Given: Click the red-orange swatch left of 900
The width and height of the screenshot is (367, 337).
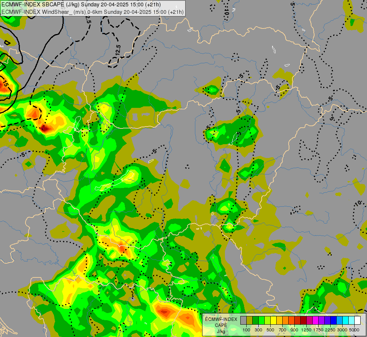Looking at the screenshot, I should pyautogui.click(x=291, y=321).
